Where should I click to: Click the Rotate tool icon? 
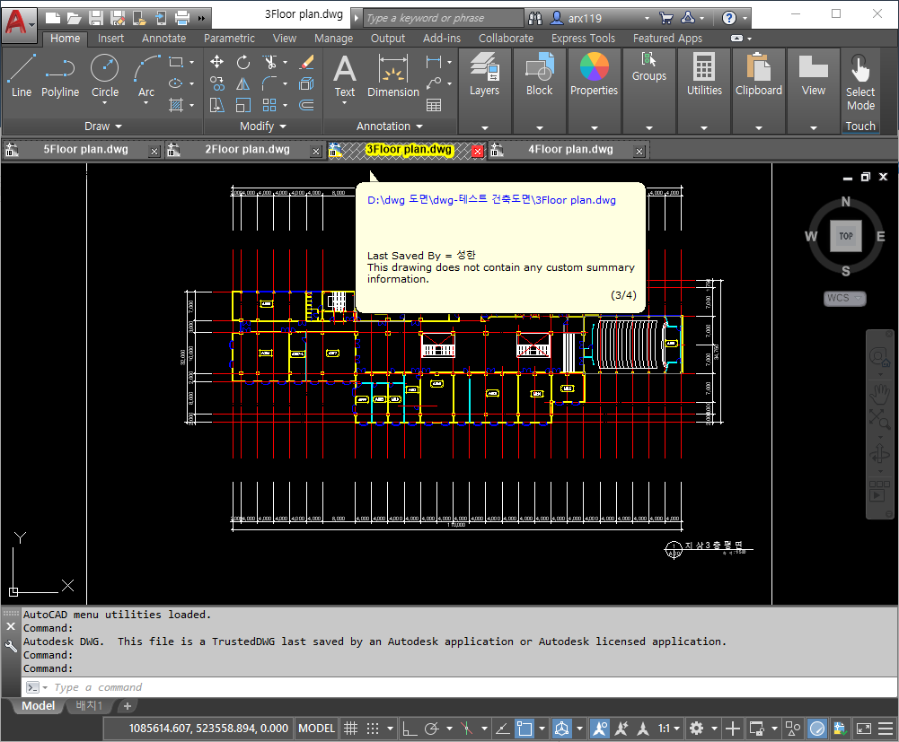(x=243, y=62)
